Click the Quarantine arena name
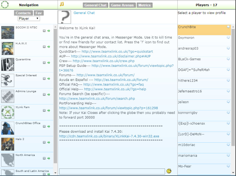Viewport: 236px width, 176px height. pyautogui.click(x=23, y=59)
